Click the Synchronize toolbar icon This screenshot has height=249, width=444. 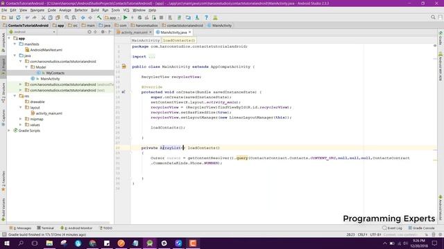coord(19,17)
